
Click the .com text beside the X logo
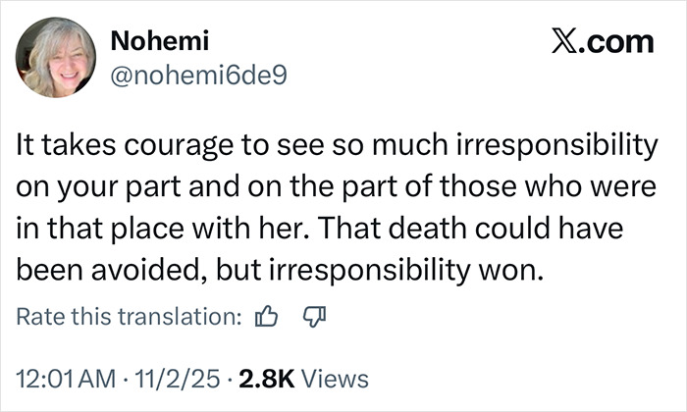(x=614, y=41)
